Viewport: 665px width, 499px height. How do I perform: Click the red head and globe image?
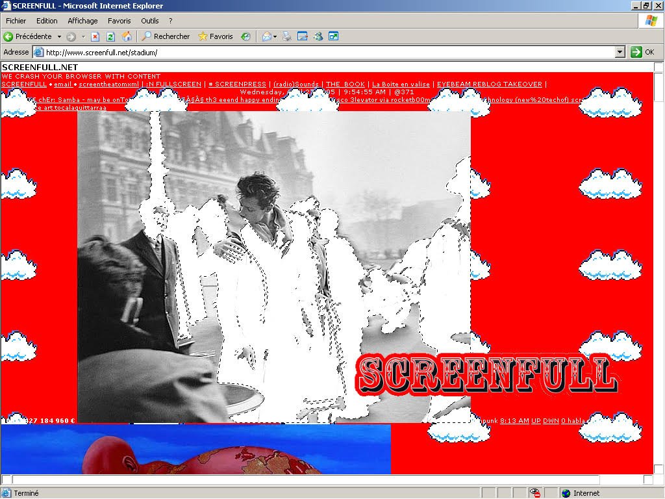click(x=195, y=449)
